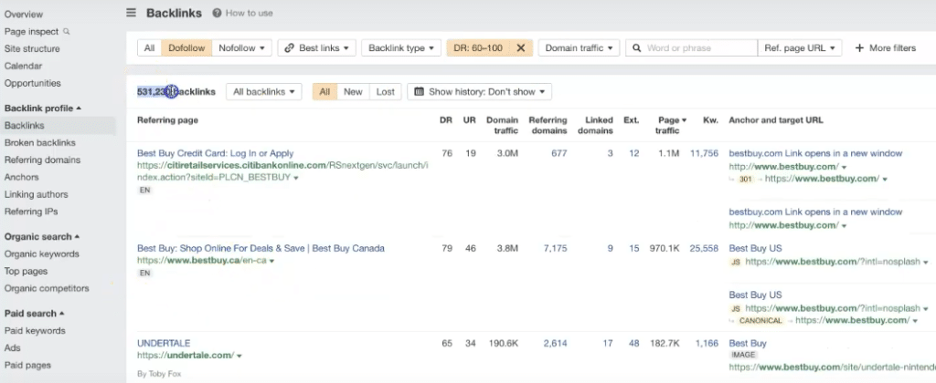Open Opportunities in sidebar
This screenshot has height=383, width=936.
point(32,83)
